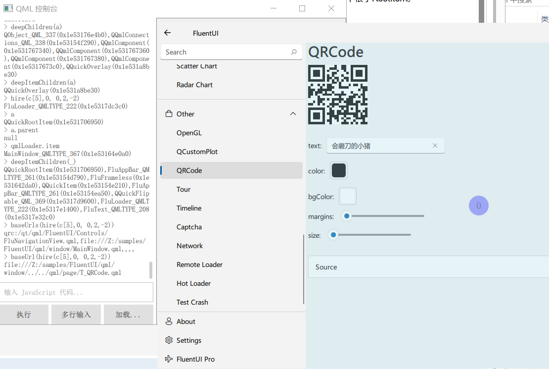Click the QRCode page heading
Image resolution: width=549 pixels, height=369 pixels.
(336, 53)
